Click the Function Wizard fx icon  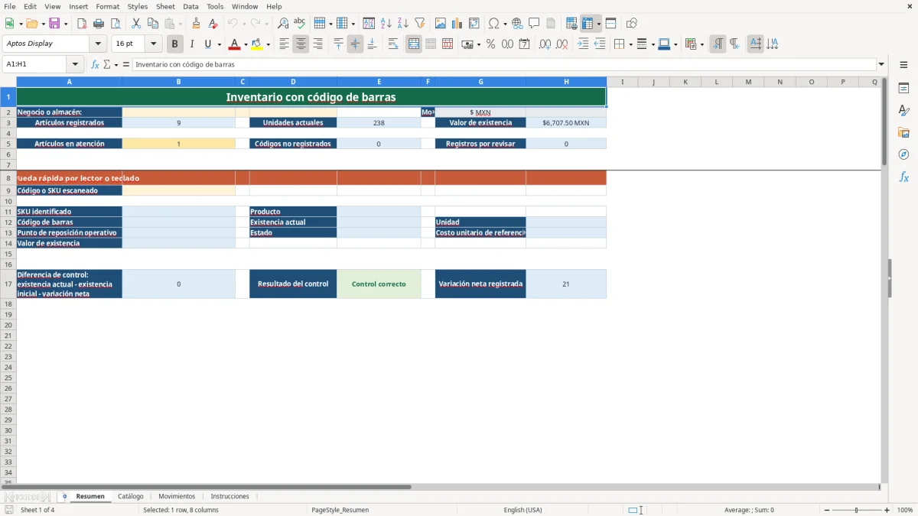click(96, 65)
